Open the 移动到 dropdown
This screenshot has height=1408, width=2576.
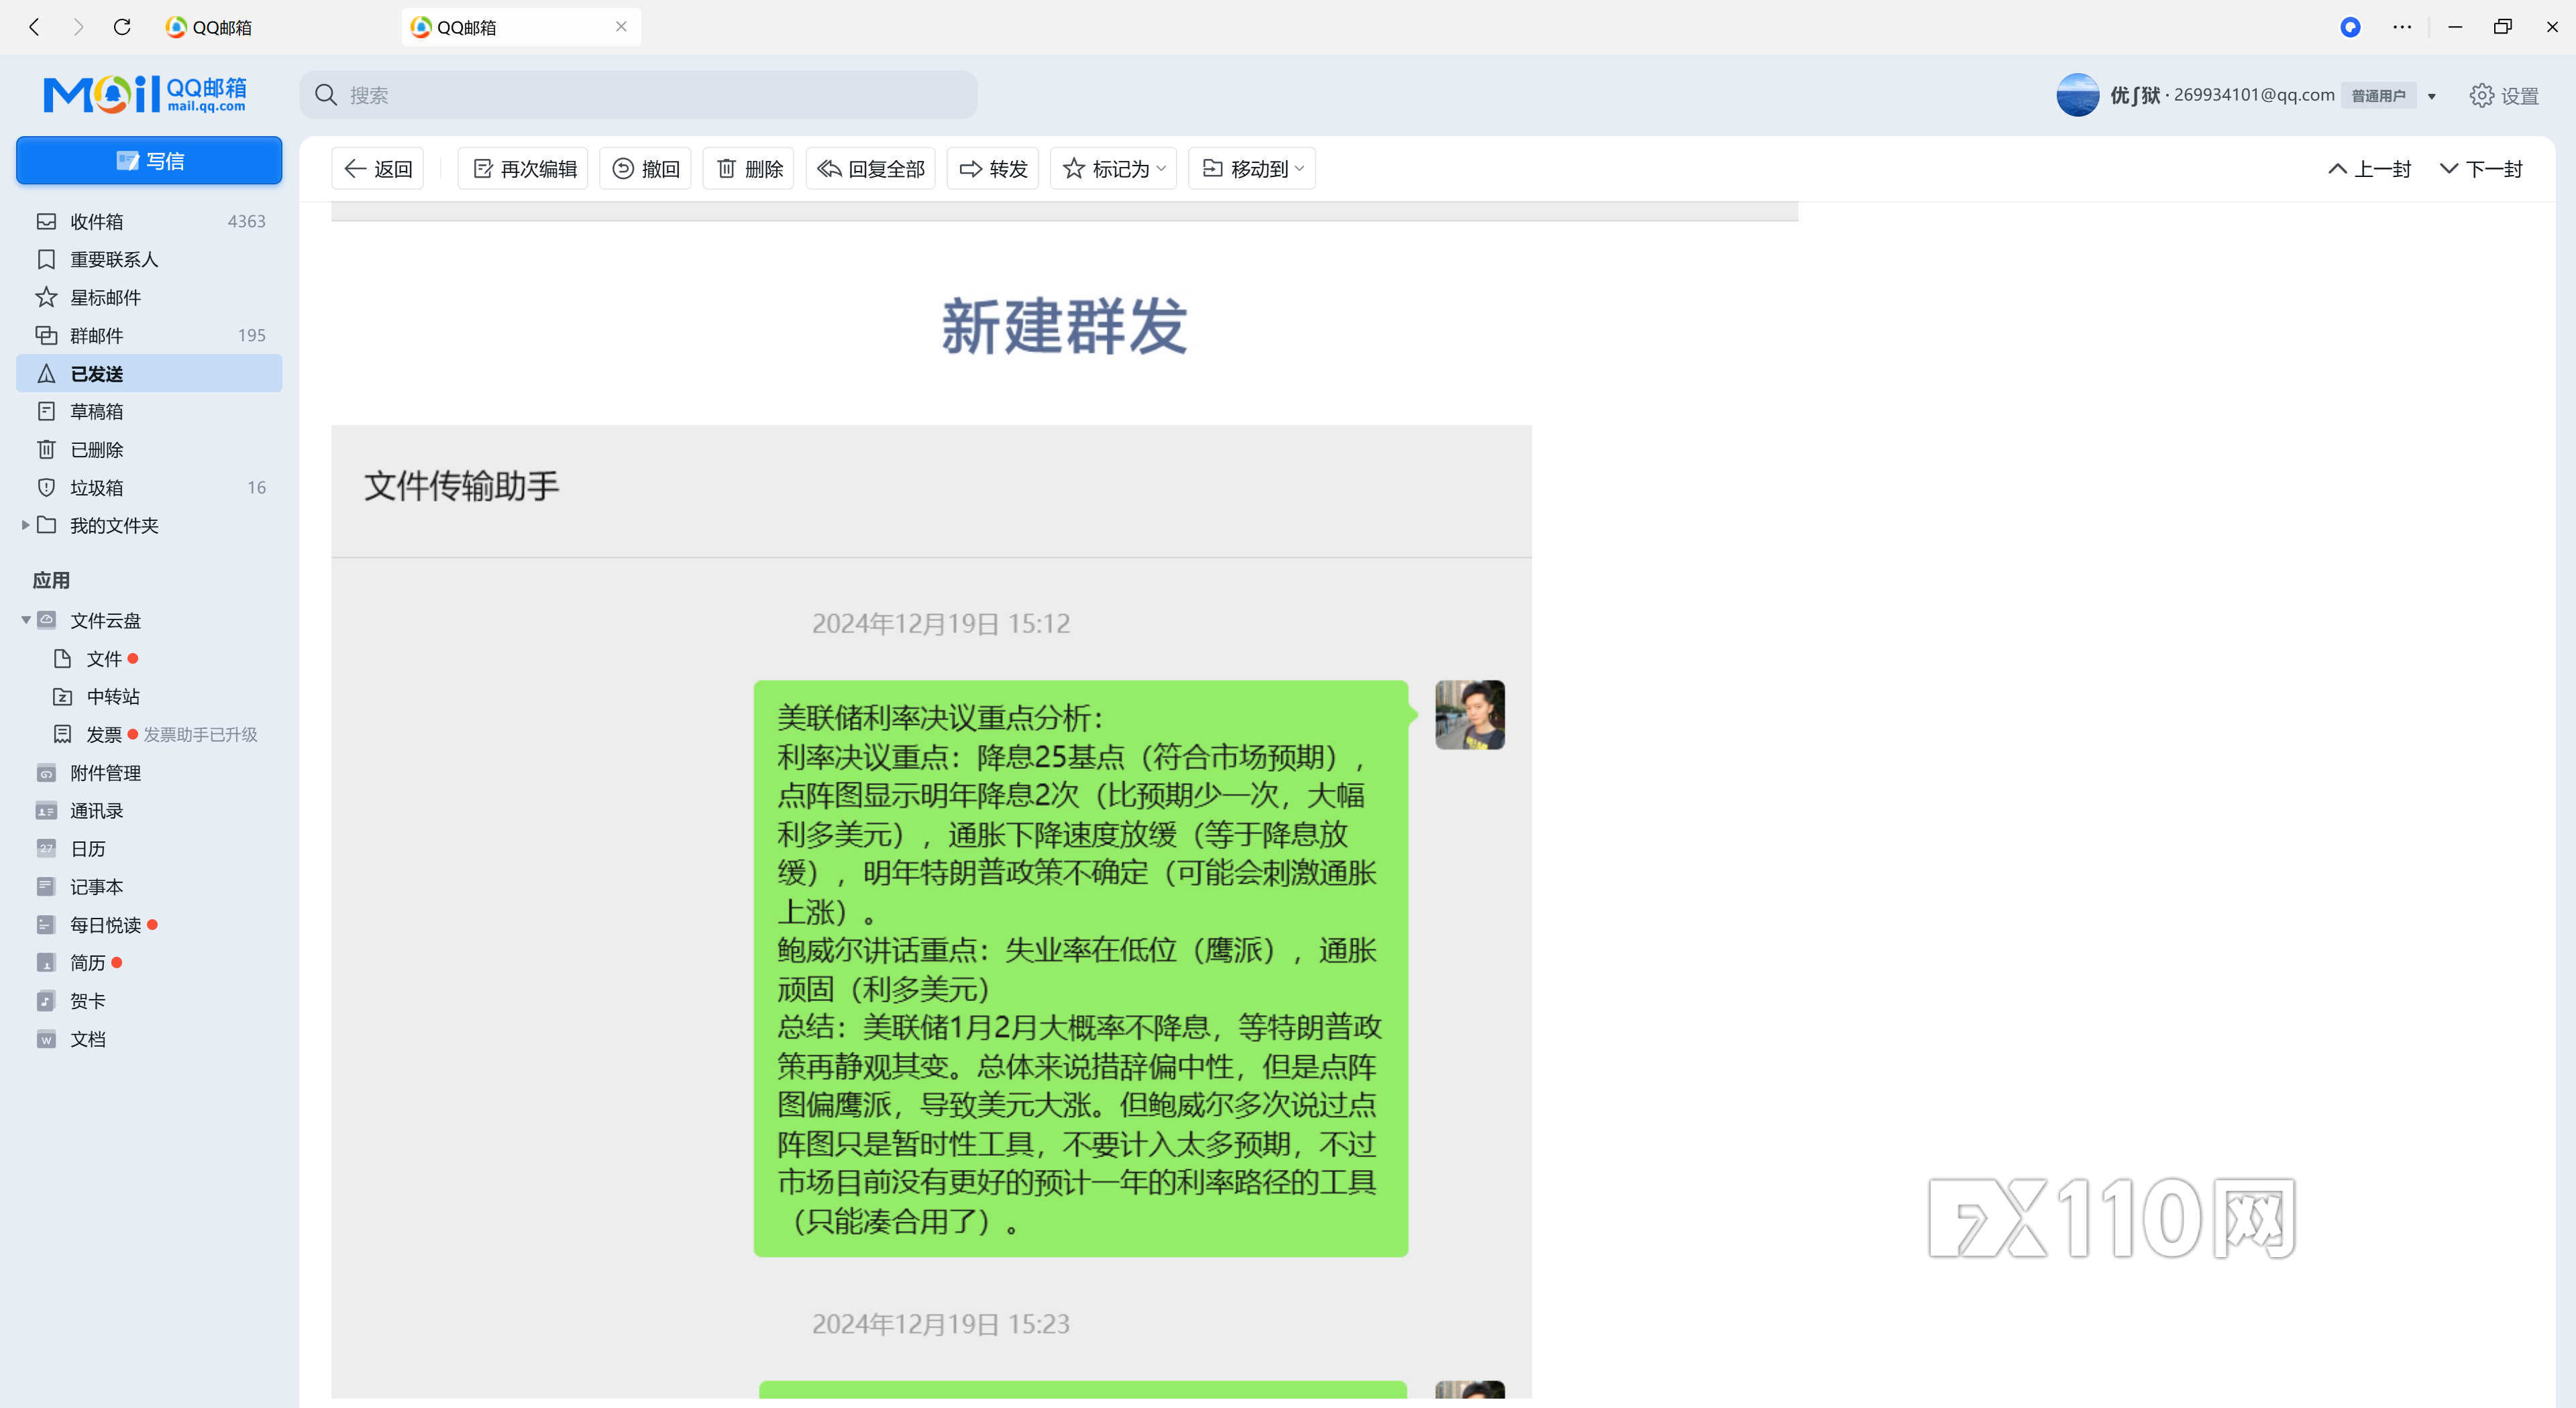(x=1252, y=169)
